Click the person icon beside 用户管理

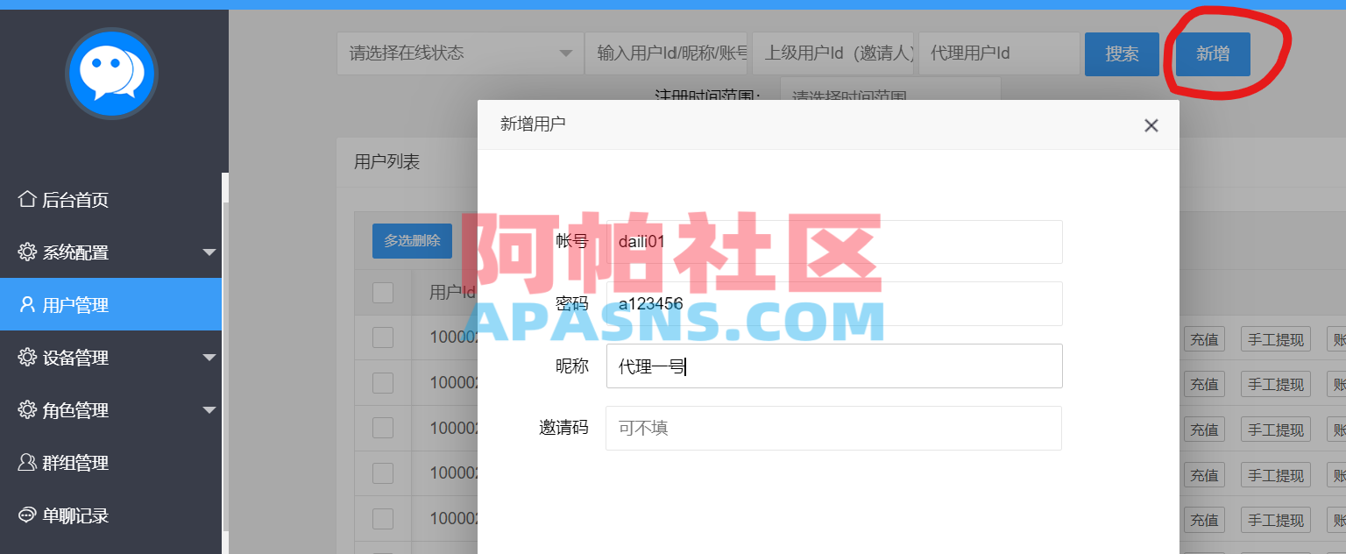pos(27,304)
